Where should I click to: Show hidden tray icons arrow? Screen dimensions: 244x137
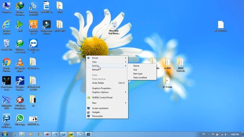click(x=209, y=134)
